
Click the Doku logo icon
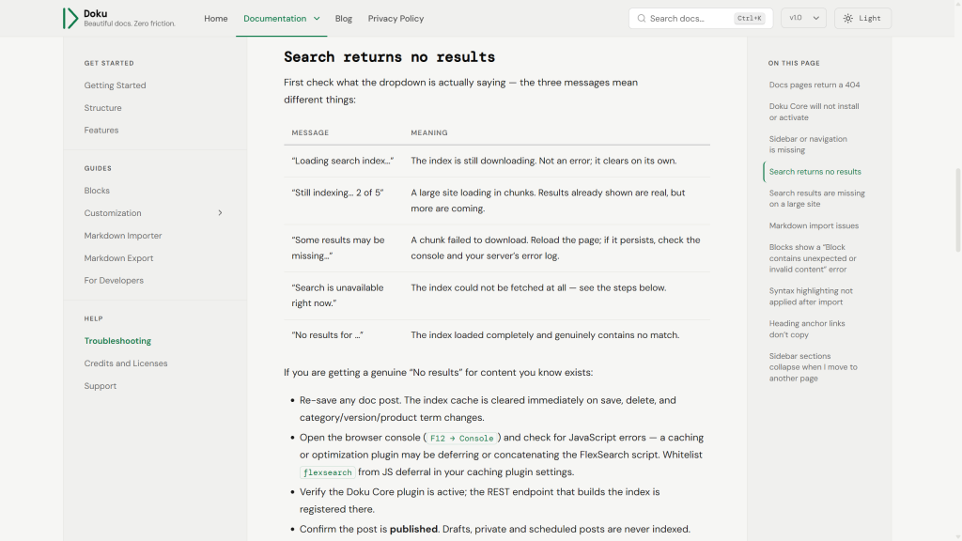(x=70, y=19)
